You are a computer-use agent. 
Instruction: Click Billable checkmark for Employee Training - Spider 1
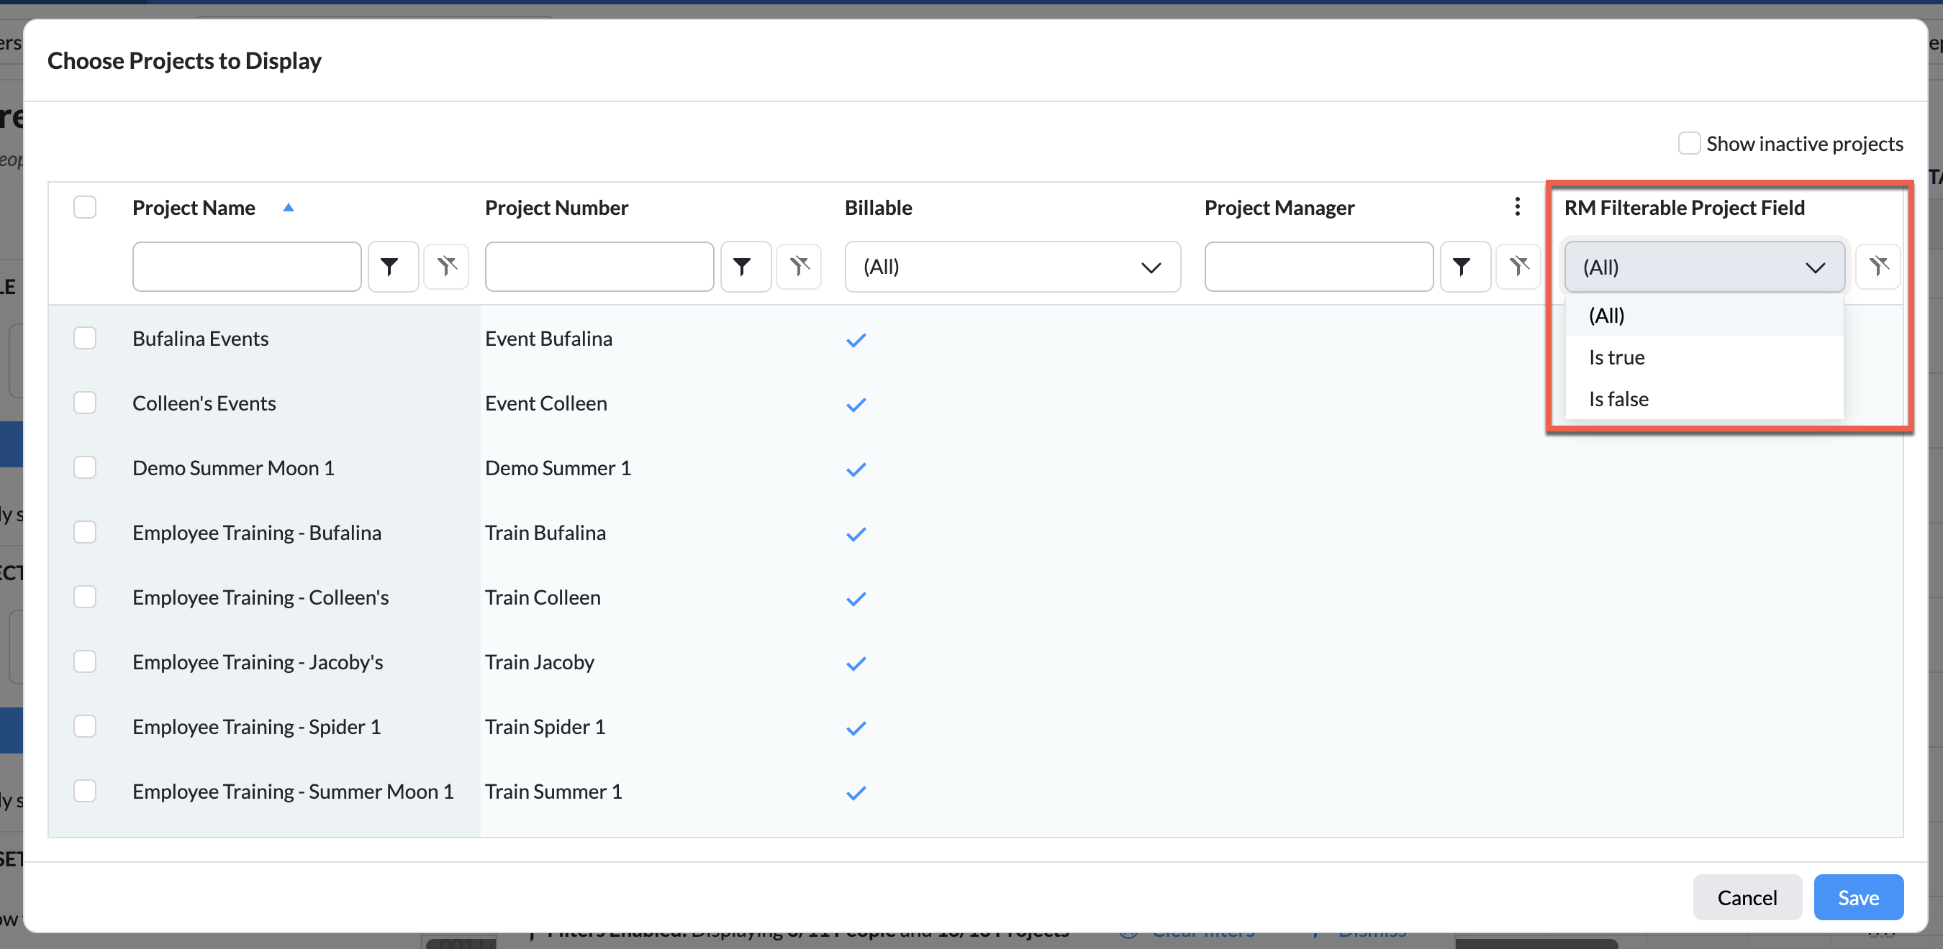click(x=856, y=728)
